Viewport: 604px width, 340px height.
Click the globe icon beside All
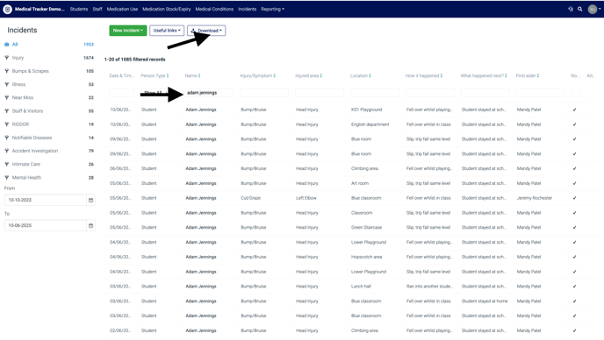[x=6, y=44]
